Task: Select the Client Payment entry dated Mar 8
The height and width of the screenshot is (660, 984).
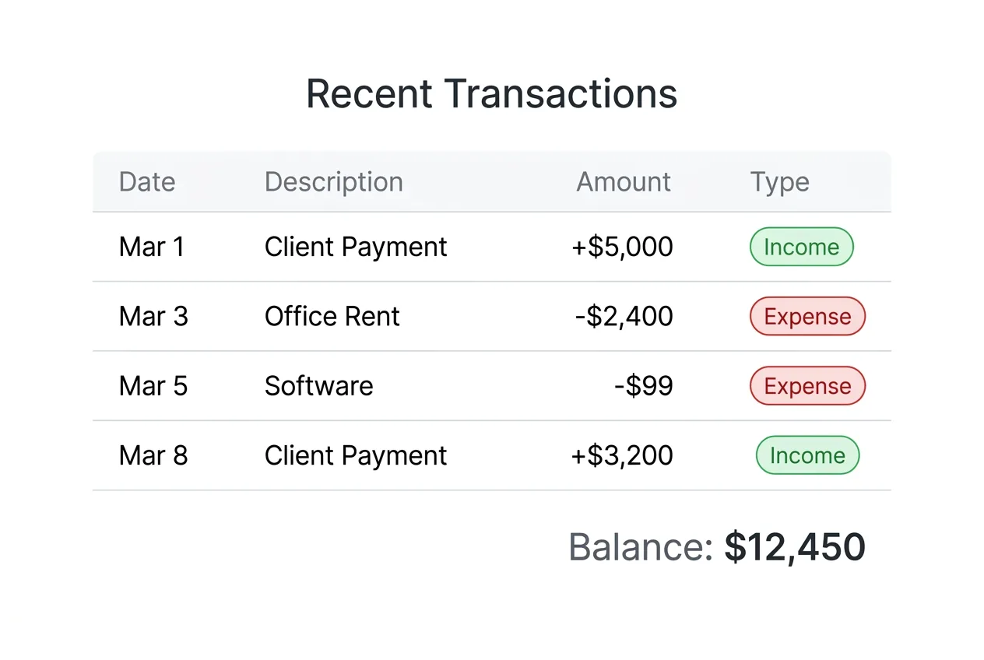Action: 356,455
